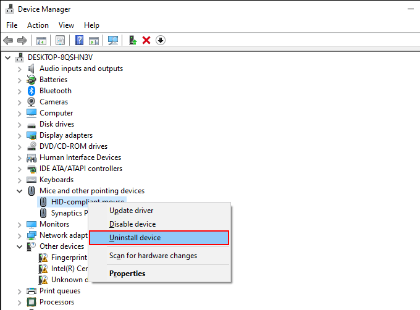The width and height of the screenshot is (420, 310).
Task: Choose Disable device from context menu
Action: (159, 224)
